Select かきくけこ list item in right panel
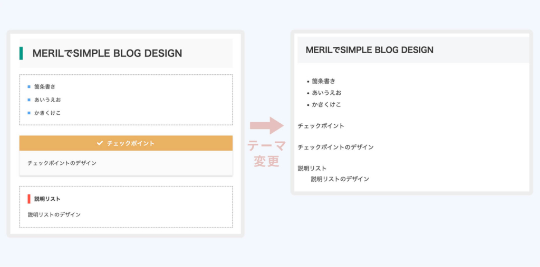Screen dimensions: 540x267 (x=326, y=105)
